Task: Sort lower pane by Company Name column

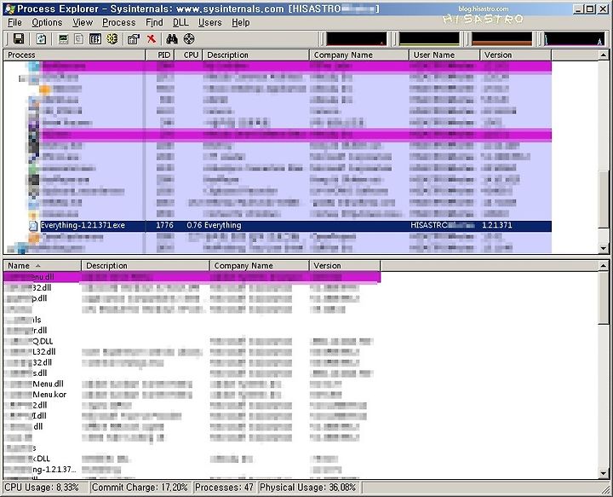Action: tap(259, 266)
